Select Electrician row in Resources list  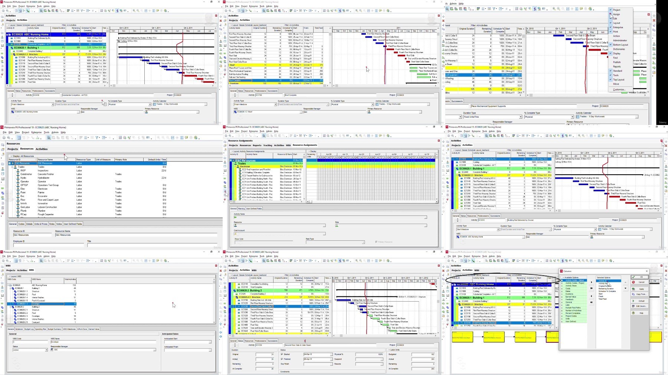(87, 189)
